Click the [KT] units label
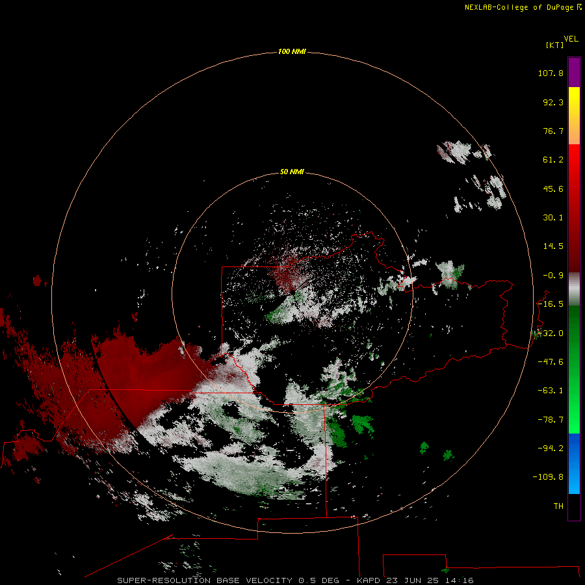The image size is (585, 585). point(555,45)
